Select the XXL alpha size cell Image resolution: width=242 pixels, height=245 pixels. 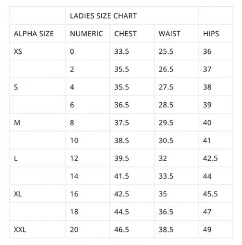coord(38,229)
